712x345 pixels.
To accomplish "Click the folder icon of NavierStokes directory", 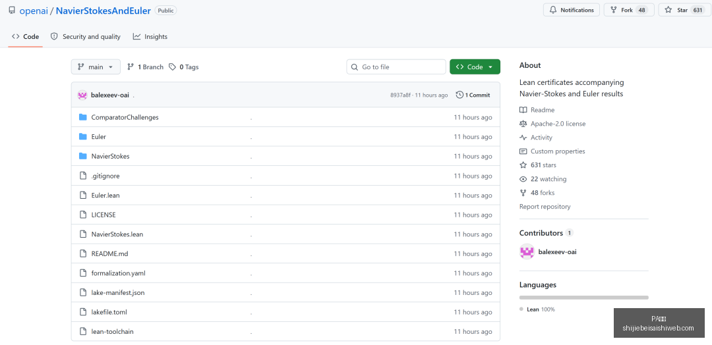I will [82, 156].
